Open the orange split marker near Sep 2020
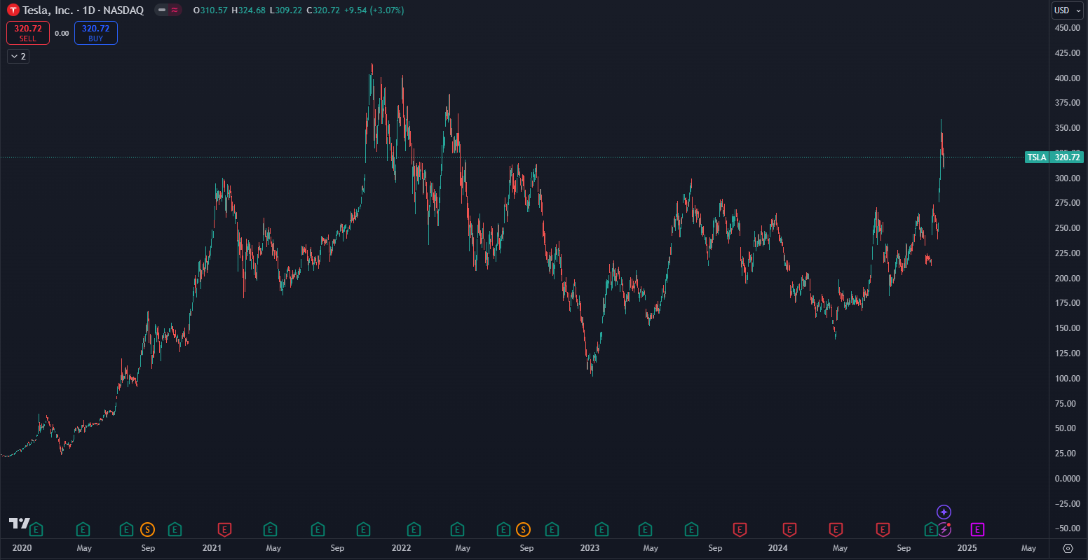This screenshot has width=1088, height=560. (147, 529)
